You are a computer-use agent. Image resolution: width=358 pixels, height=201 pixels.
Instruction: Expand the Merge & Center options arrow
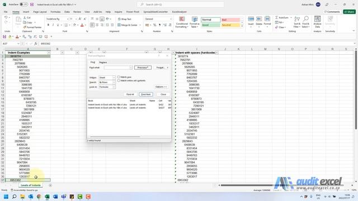click(140, 25)
